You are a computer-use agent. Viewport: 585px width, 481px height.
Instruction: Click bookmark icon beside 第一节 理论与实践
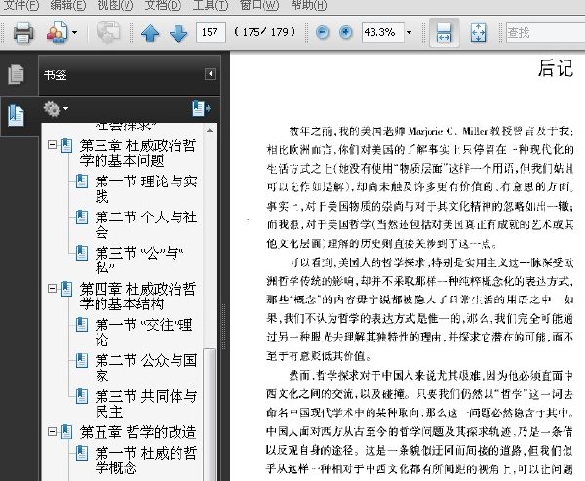[82, 181]
